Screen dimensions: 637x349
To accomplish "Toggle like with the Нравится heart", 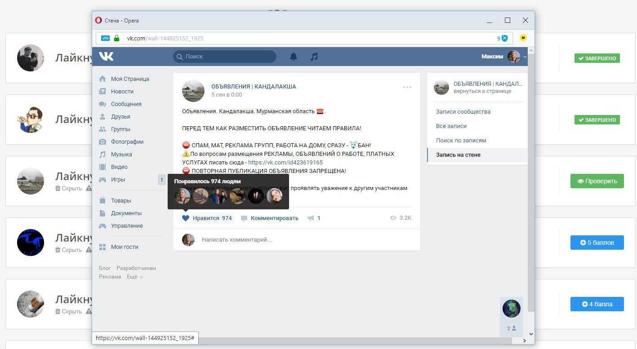I will coord(186,218).
